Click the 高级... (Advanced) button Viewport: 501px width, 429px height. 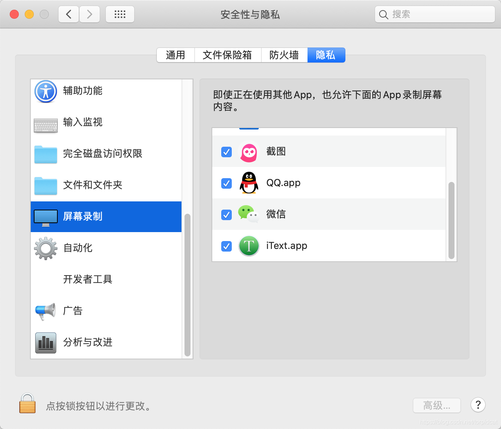click(x=436, y=405)
